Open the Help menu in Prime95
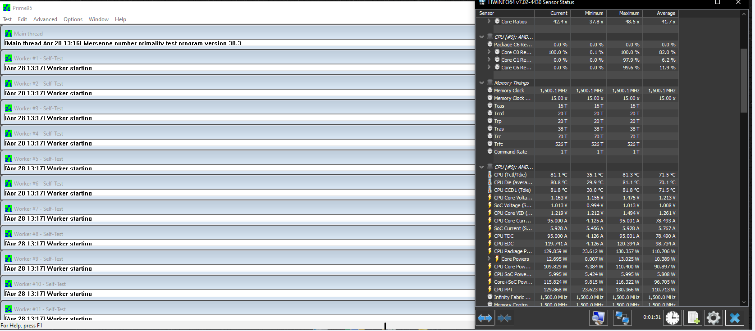Viewport: 755px width, 331px height. coord(120,19)
